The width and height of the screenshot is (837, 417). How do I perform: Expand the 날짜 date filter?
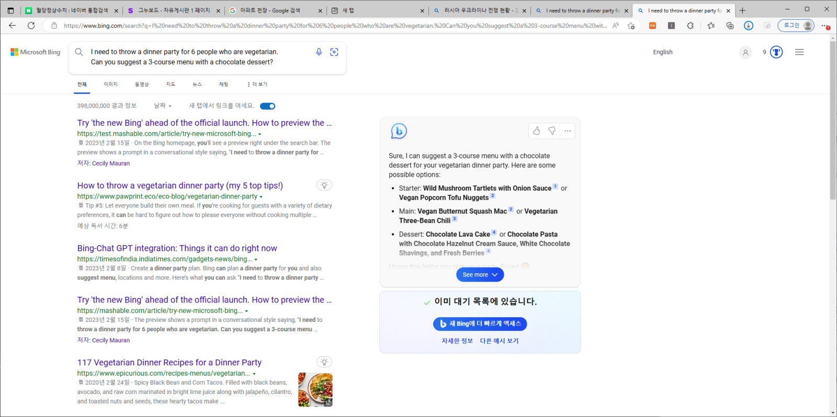(163, 106)
